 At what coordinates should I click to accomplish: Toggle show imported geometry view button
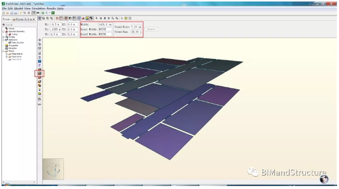coord(83,18)
